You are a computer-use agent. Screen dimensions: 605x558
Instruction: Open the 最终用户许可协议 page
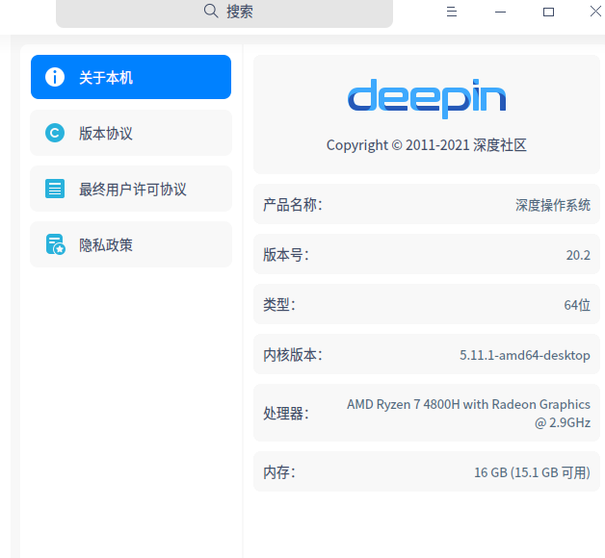click(x=131, y=189)
